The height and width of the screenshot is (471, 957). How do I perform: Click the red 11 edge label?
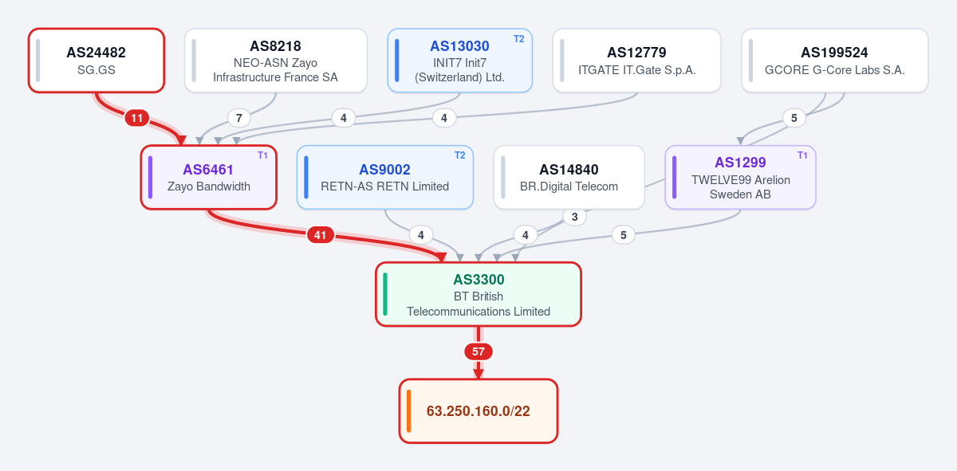(136, 118)
